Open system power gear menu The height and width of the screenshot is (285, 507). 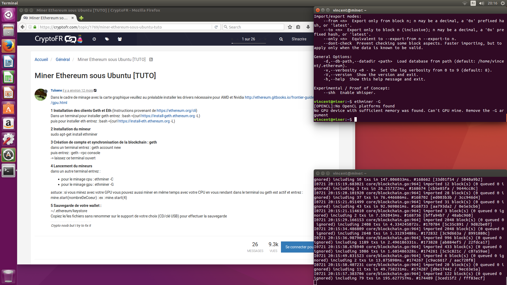pyautogui.click(x=503, y=3)
